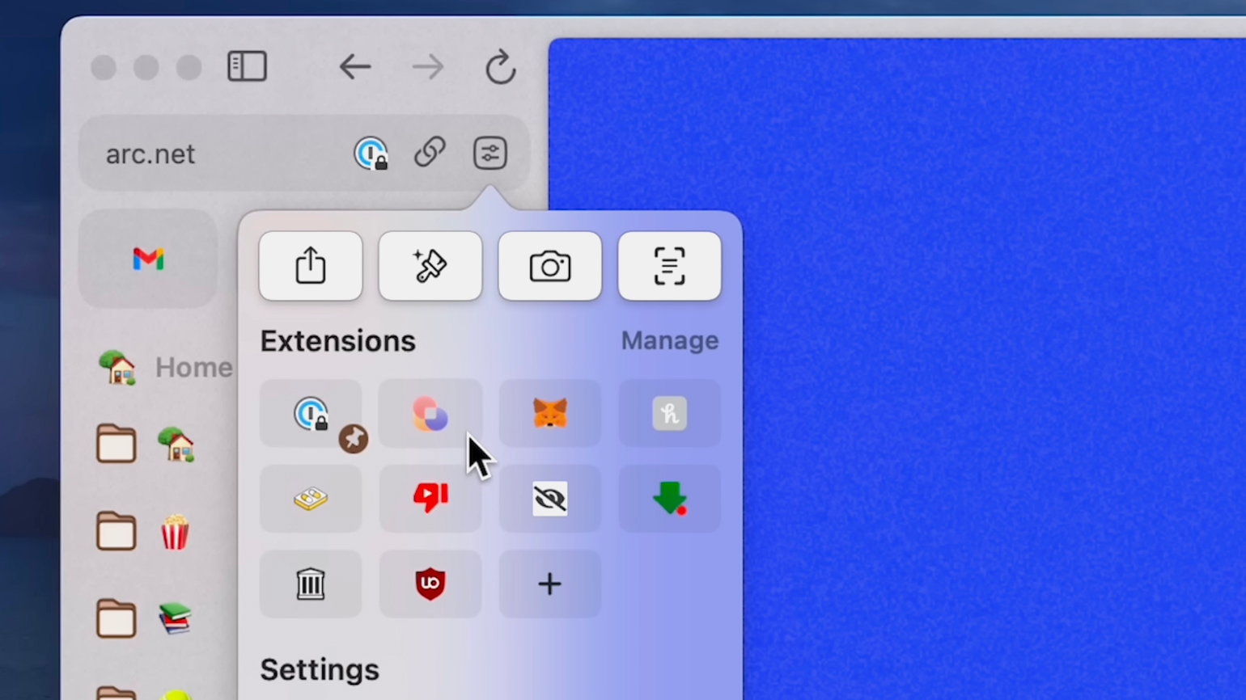Image resolution: width=1246 pixels, height=700 pixels.
Task: Click the house emoji beside Home
Action: coord(117,368)
